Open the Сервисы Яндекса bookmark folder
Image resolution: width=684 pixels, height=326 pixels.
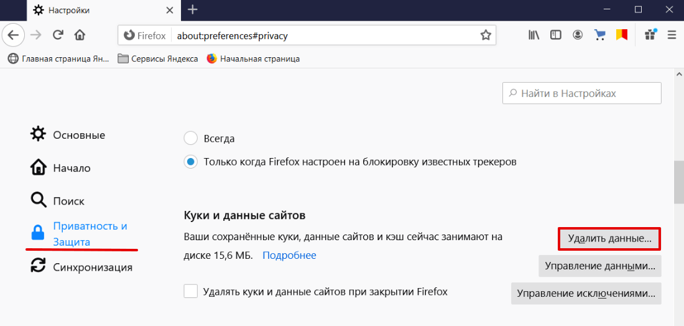(x=158, y=58)
